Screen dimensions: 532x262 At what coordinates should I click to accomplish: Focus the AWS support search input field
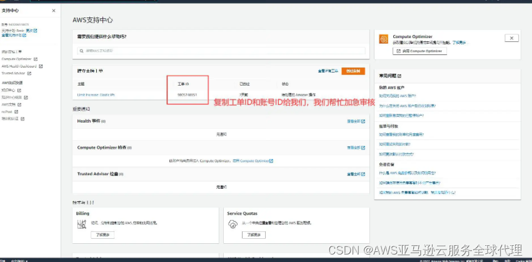pyautogui.click(x=221, y=51)
